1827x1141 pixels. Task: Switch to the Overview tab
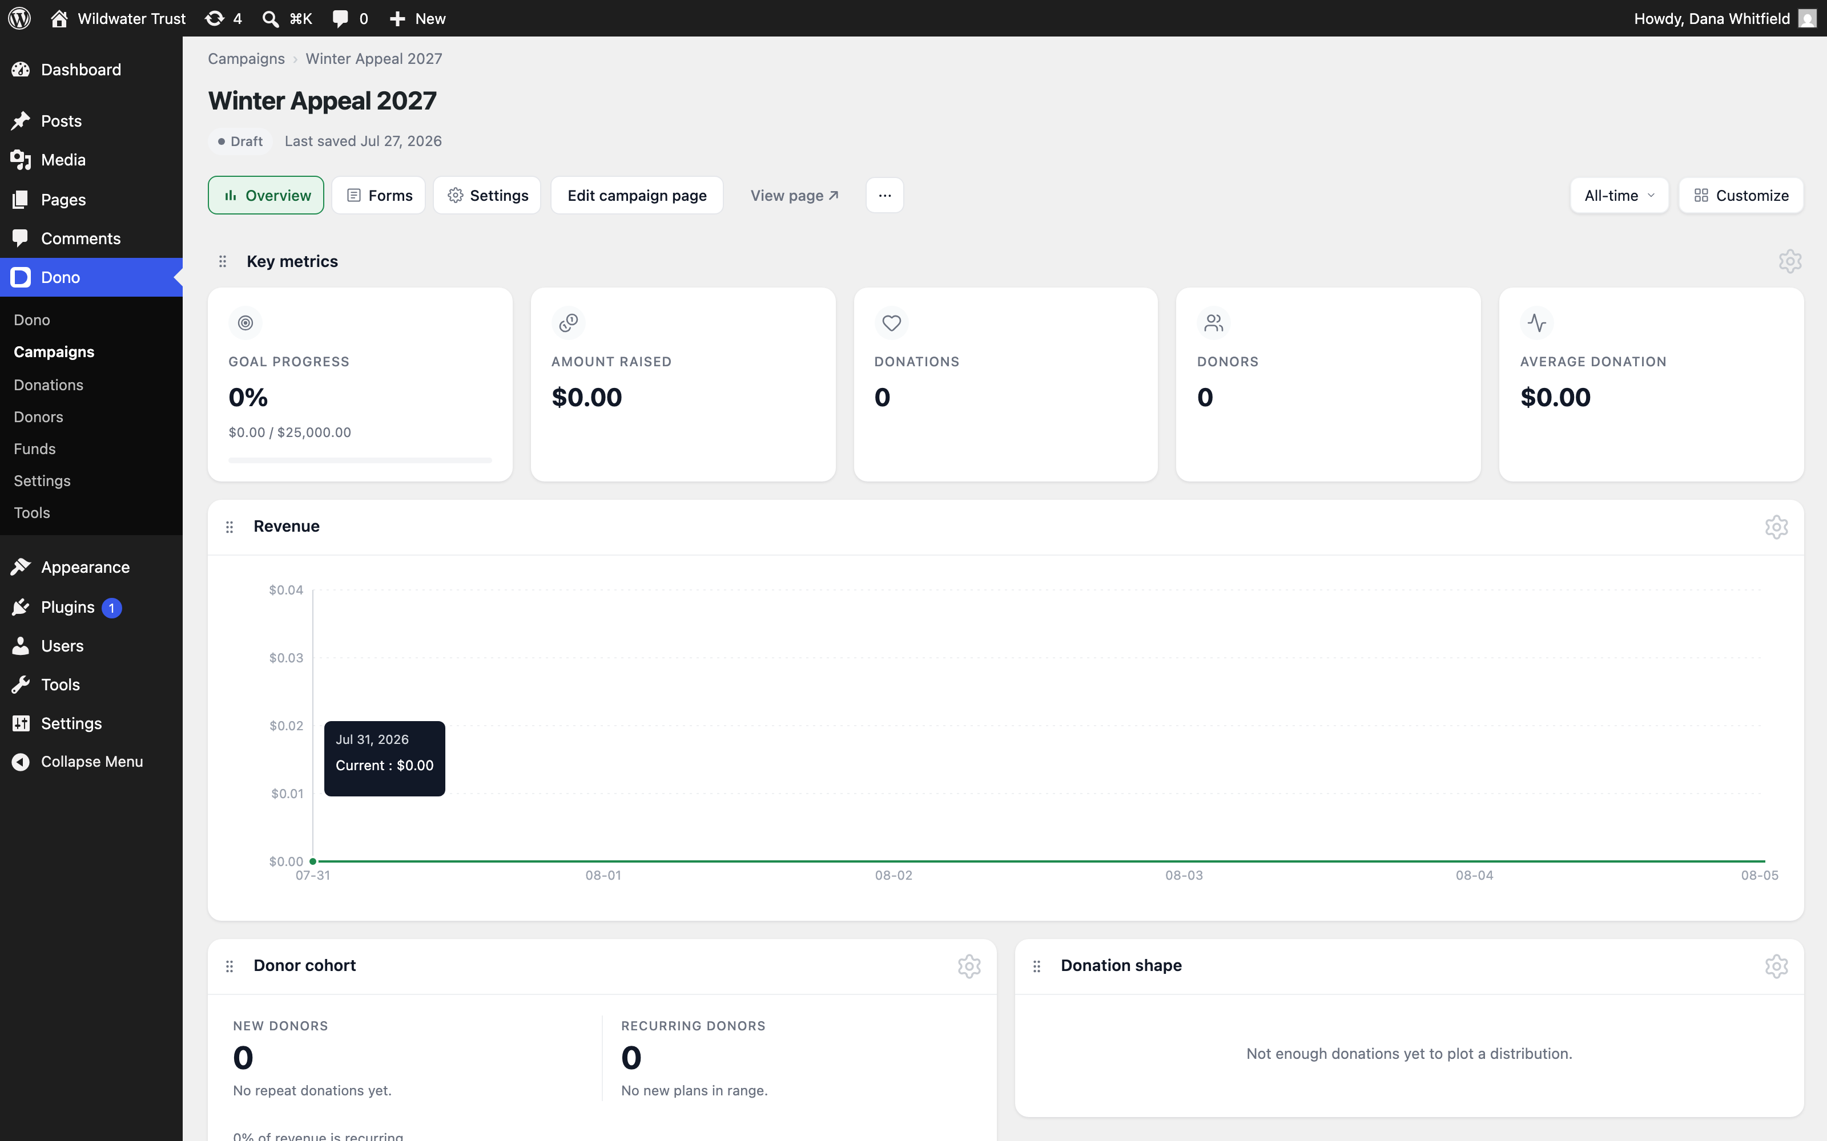[265, 196]
